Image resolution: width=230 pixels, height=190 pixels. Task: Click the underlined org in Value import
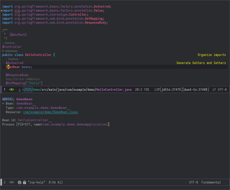[17, 11]
